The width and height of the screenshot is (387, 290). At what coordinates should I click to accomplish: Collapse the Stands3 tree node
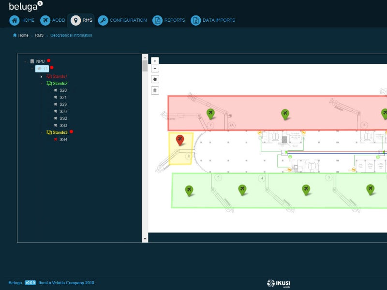pyautogui.click(x=42, y=132)
